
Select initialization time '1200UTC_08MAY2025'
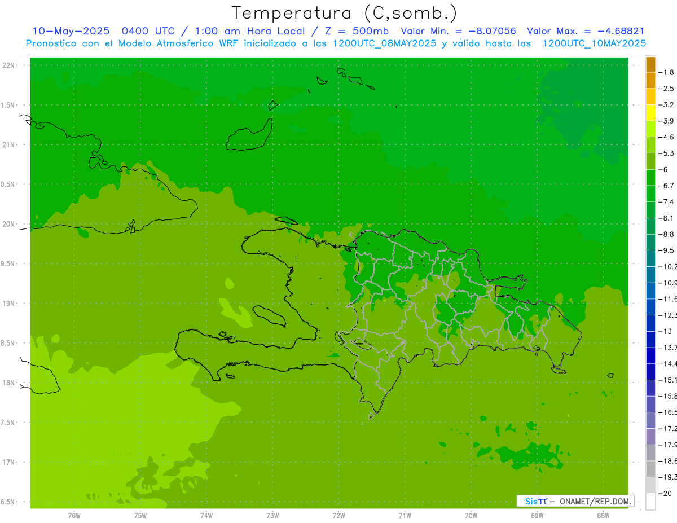click(384, 43)
